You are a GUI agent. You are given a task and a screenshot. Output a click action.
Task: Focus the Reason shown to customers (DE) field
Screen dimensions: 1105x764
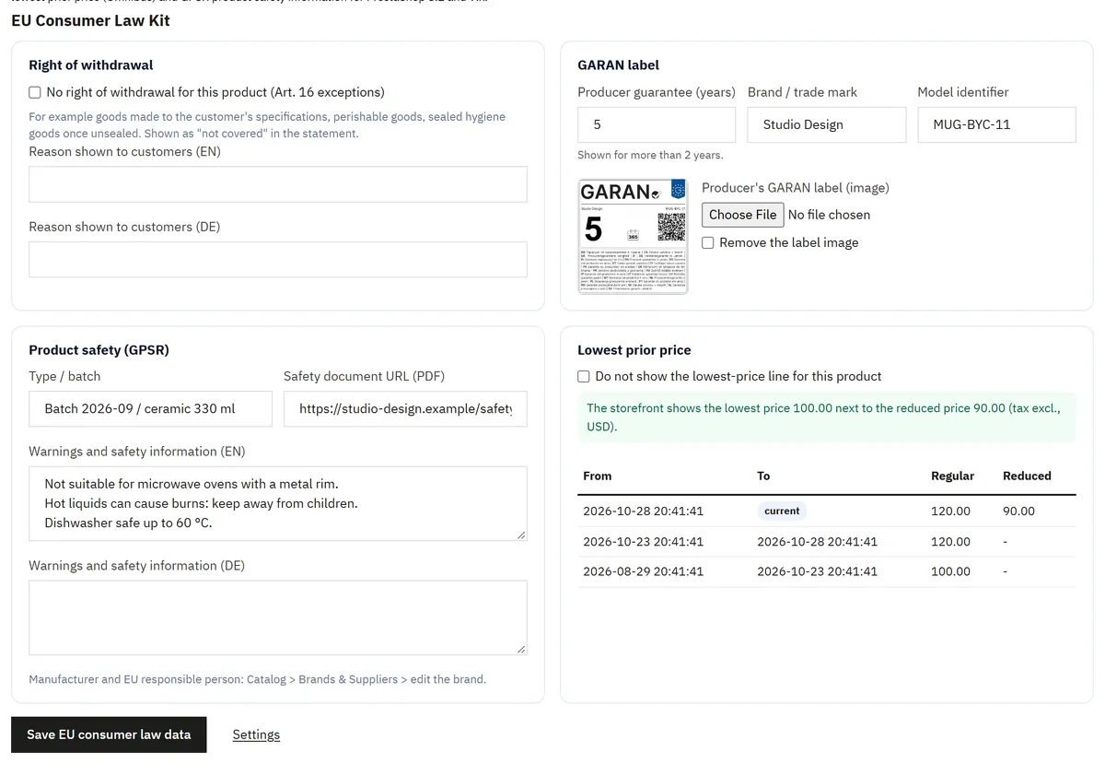tap(278, 260)
